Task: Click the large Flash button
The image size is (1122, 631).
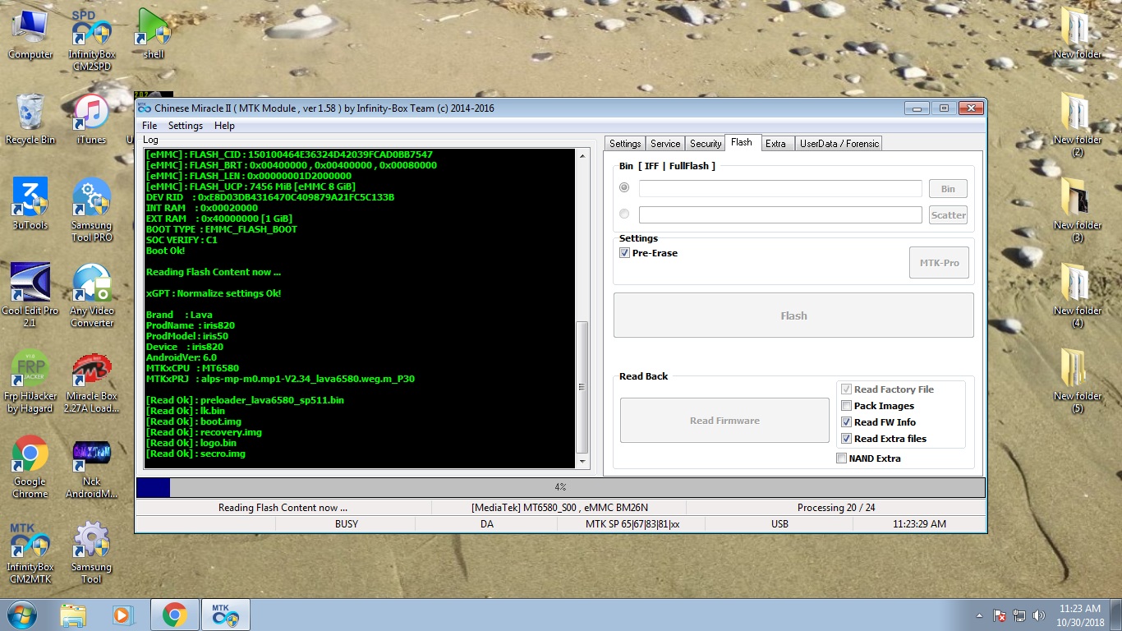Action: click(x=793, y=315)
